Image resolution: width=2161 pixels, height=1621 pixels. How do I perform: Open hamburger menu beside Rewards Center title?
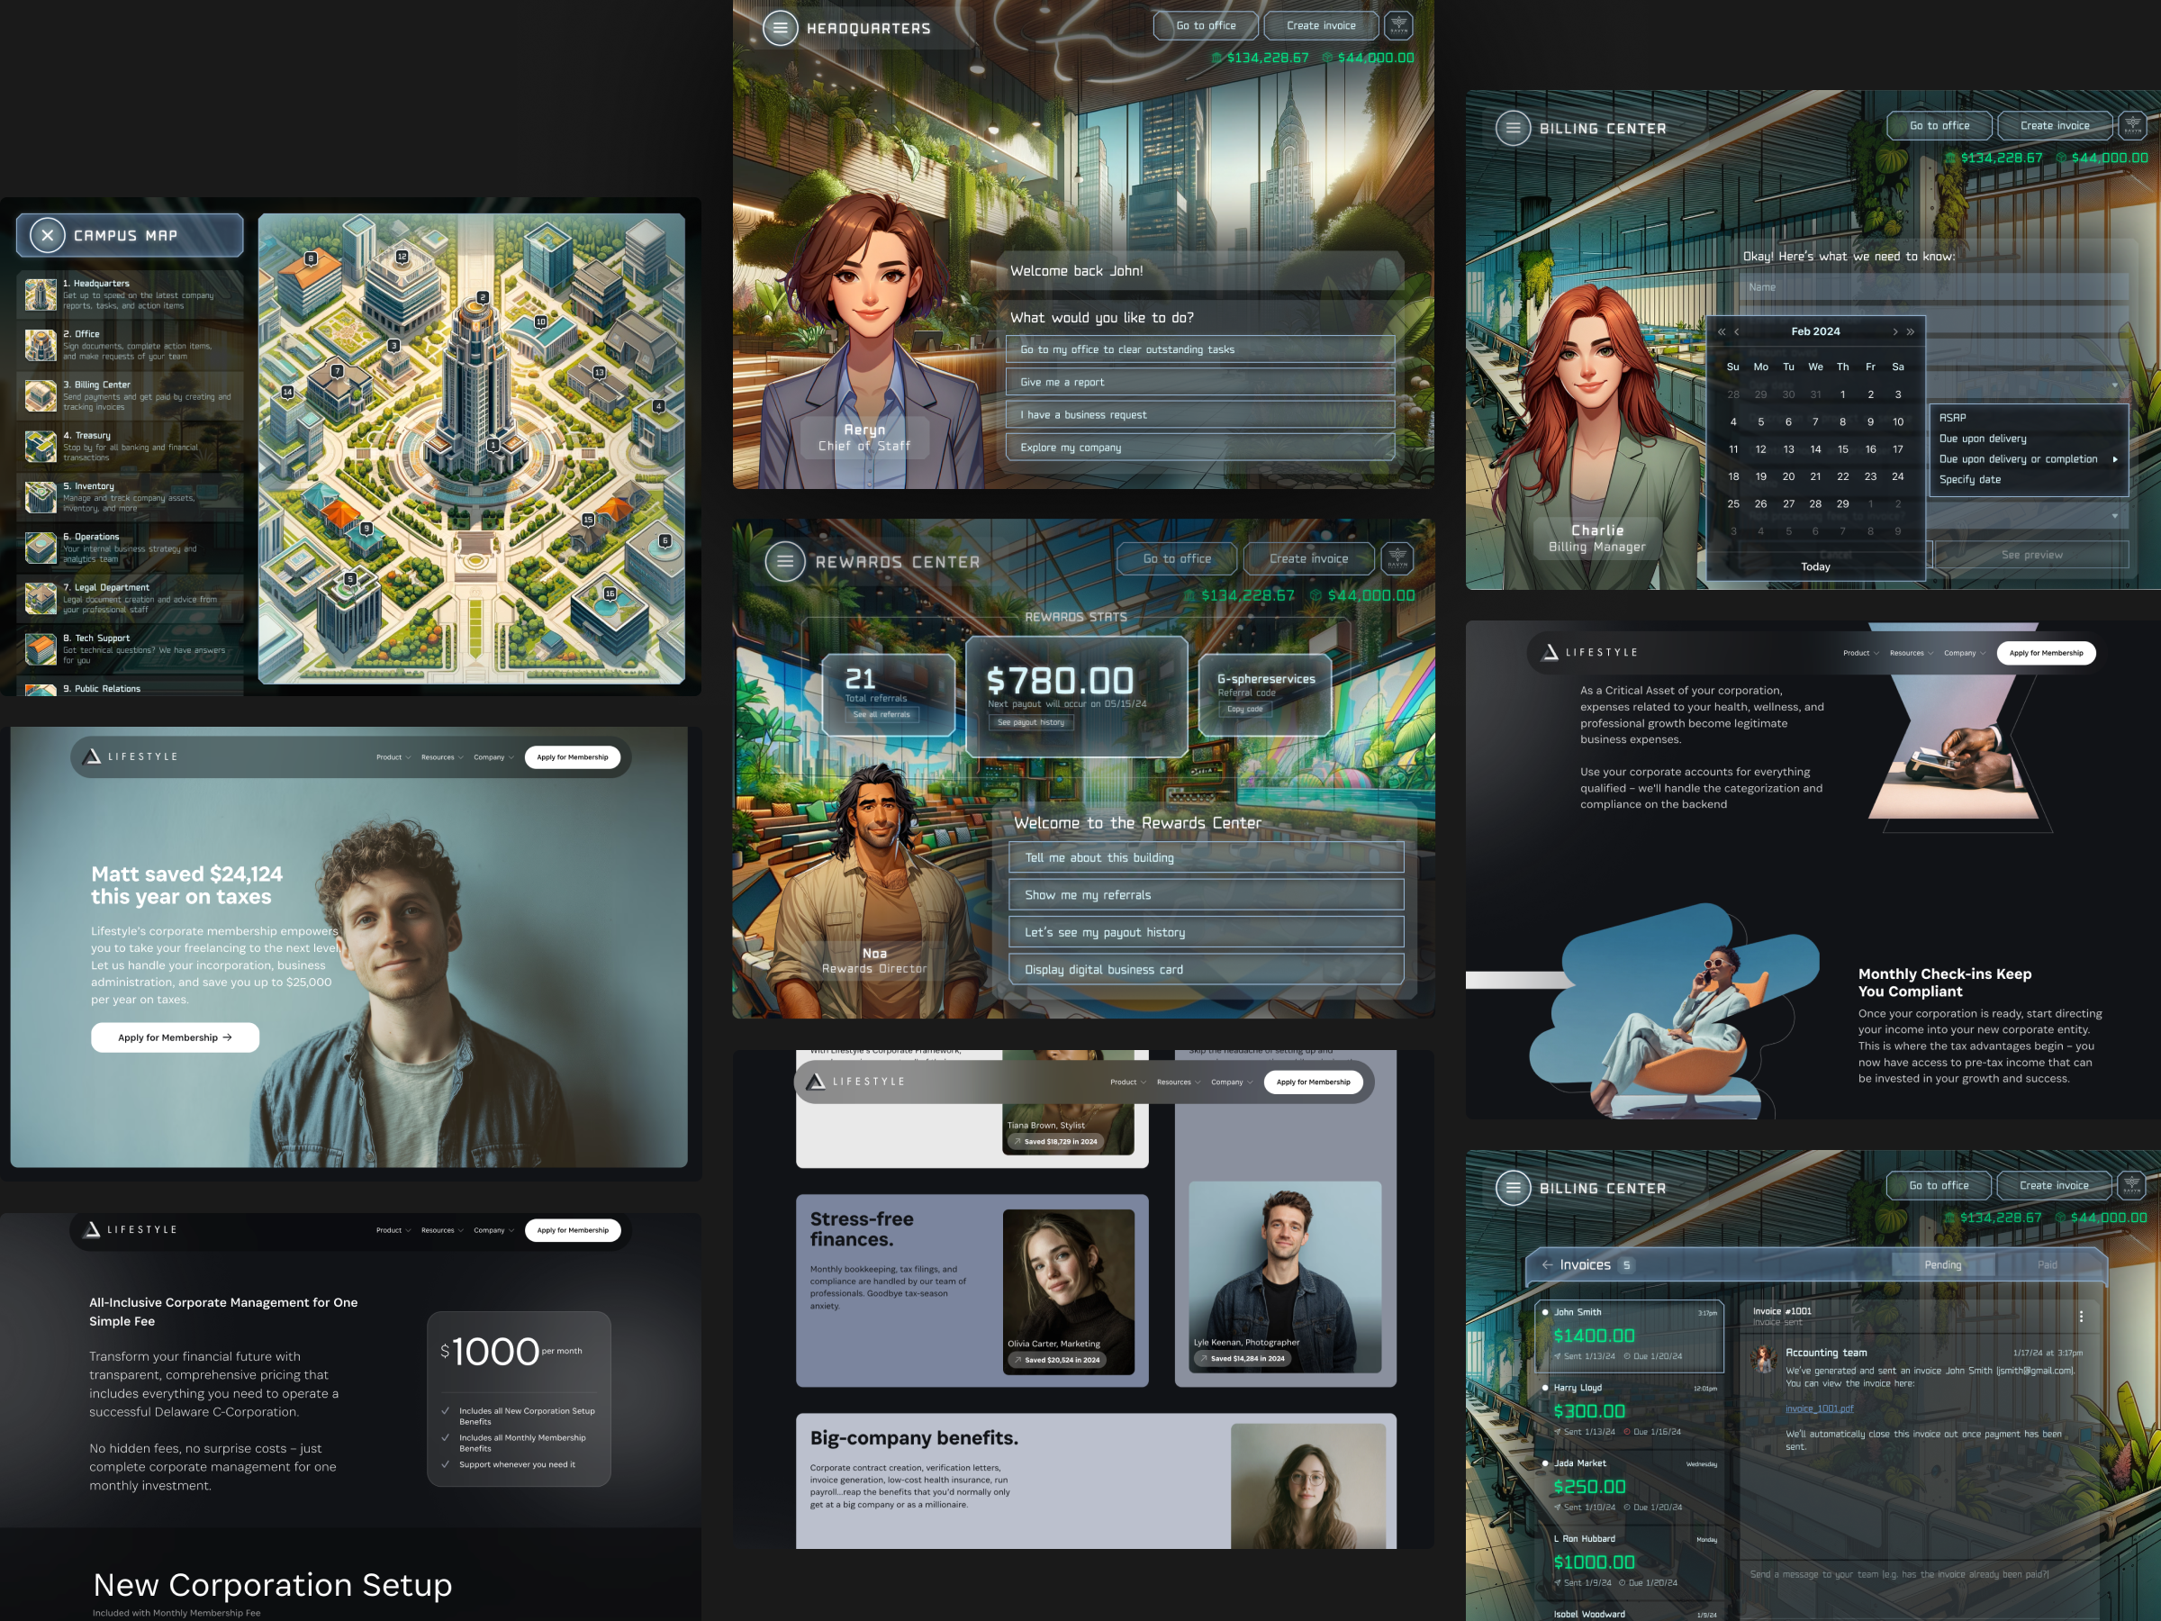pyautogui.click(x=784, y=562)
